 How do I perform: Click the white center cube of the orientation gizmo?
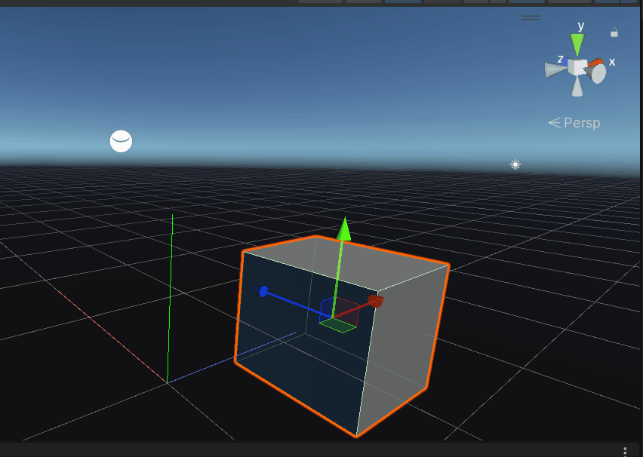click(578, 66)
